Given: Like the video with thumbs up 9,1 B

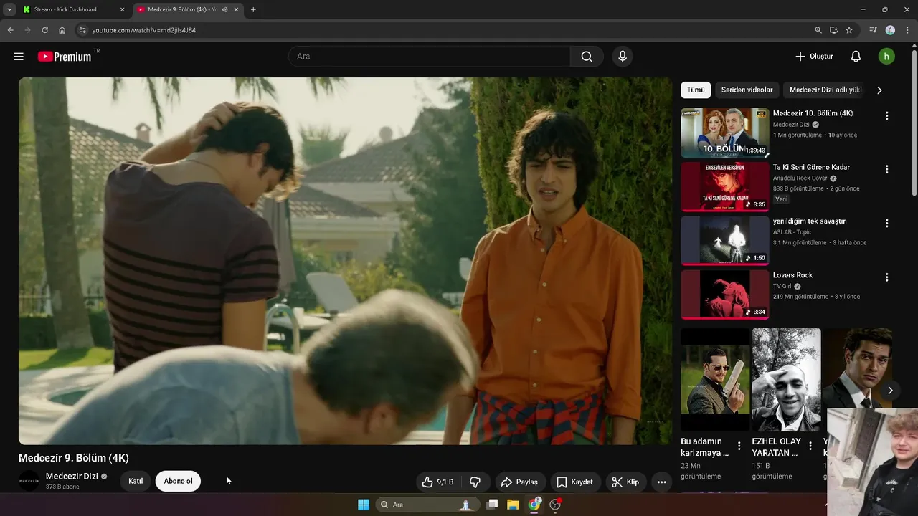Looking at the screenshot, I should (x=437, y=482).
